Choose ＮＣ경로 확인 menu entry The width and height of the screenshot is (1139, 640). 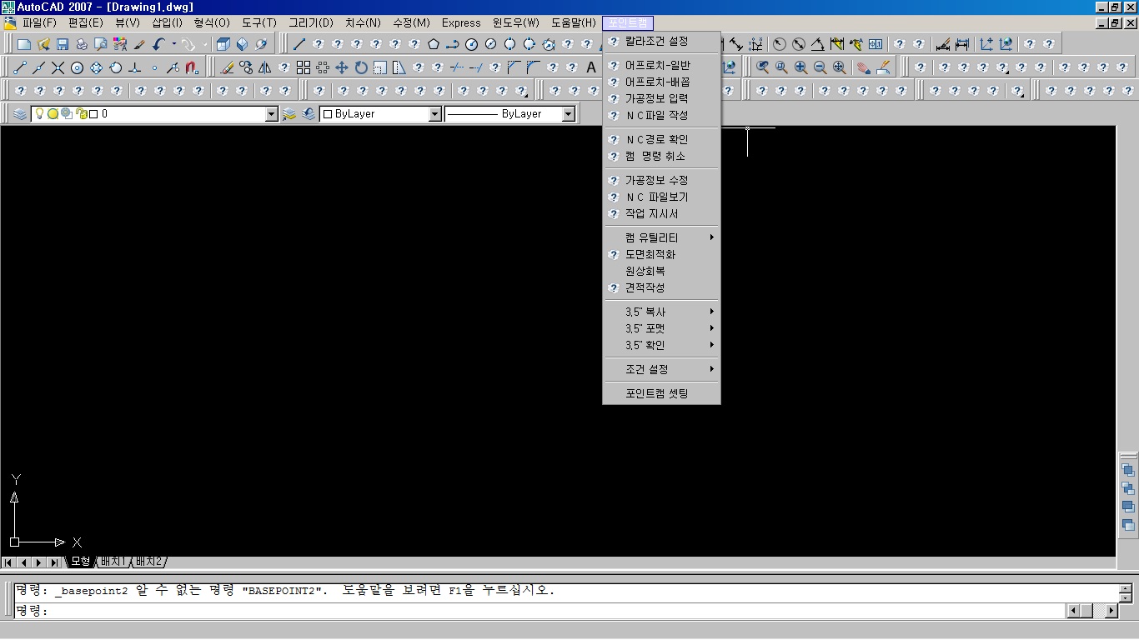[662, 139]
